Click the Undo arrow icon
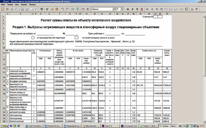The image size is (206, 128). click(63, 9)
